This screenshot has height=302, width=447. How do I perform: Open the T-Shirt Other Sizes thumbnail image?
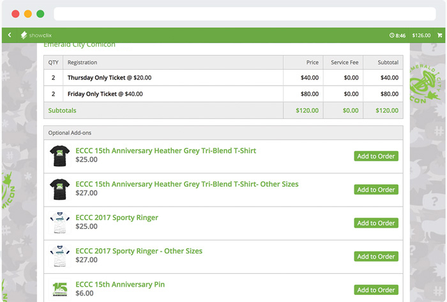(59, 189)
